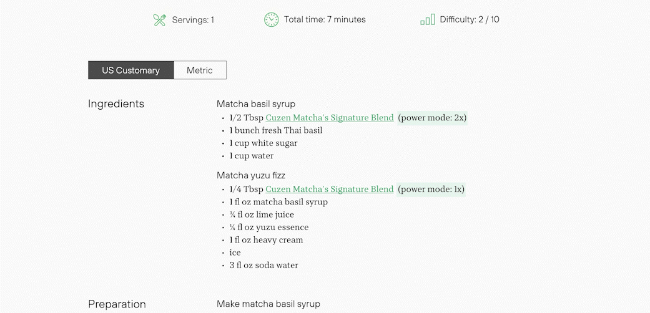The image size is (650, 313).
Task: Click the power mode: 2x badge
Action: coord(432,118)
